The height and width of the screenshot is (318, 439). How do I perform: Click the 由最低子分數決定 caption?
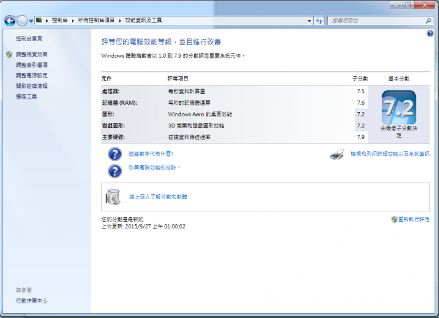click(x=399, y=132)
